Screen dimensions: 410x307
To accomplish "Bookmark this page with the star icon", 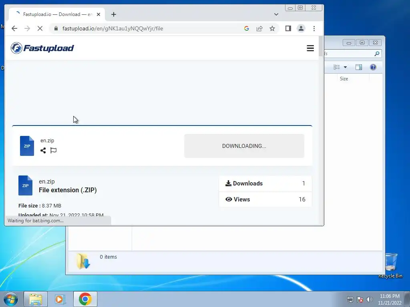I will click(x=272, y=28).
